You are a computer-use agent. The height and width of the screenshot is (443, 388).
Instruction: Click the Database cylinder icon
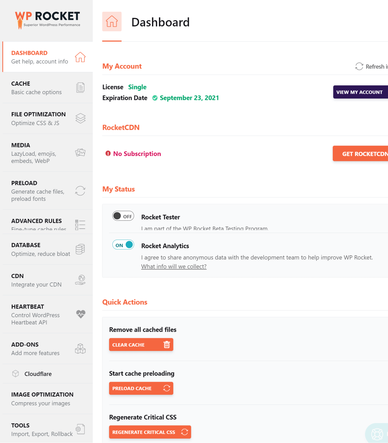[80, 249]
